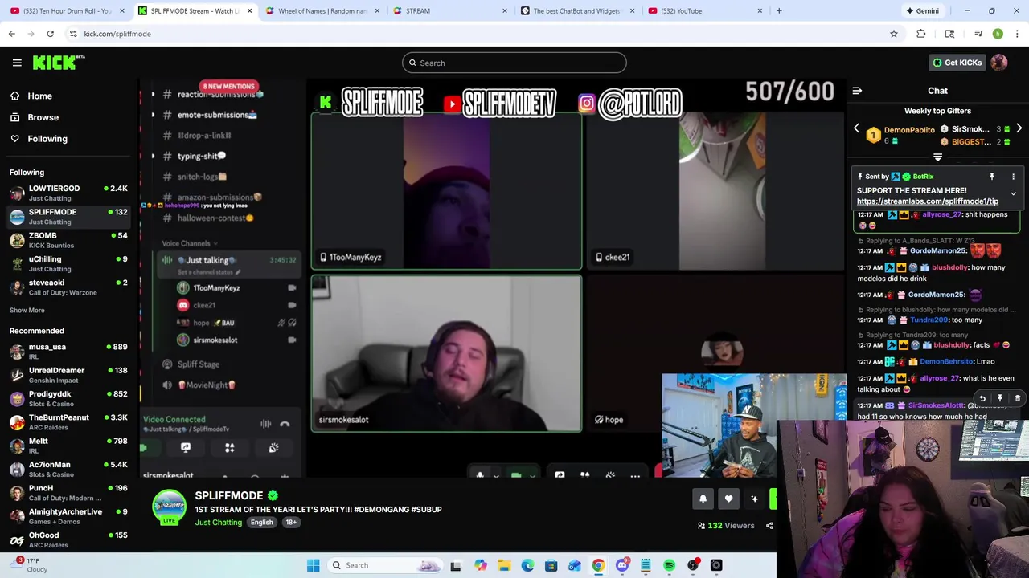
Task: Click DemonPablito in top gifters
Action: pyautogui.click(x=908, y=130)
